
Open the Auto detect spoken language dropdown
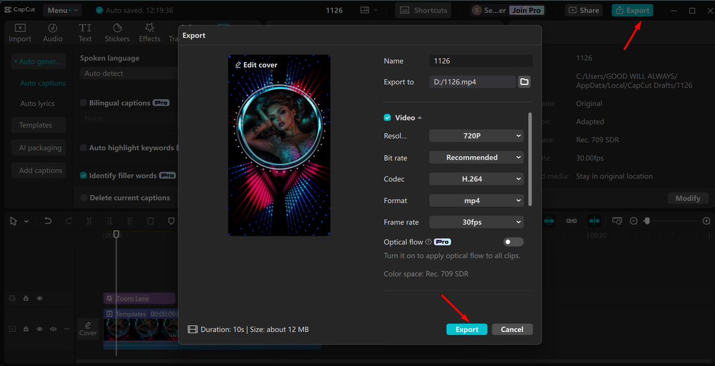[x=129, y=74]
